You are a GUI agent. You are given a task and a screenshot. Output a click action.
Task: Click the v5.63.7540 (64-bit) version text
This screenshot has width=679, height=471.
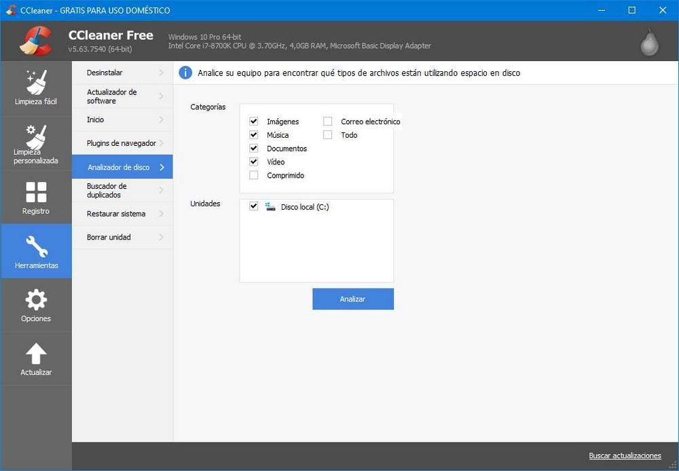tap(100, 49)
